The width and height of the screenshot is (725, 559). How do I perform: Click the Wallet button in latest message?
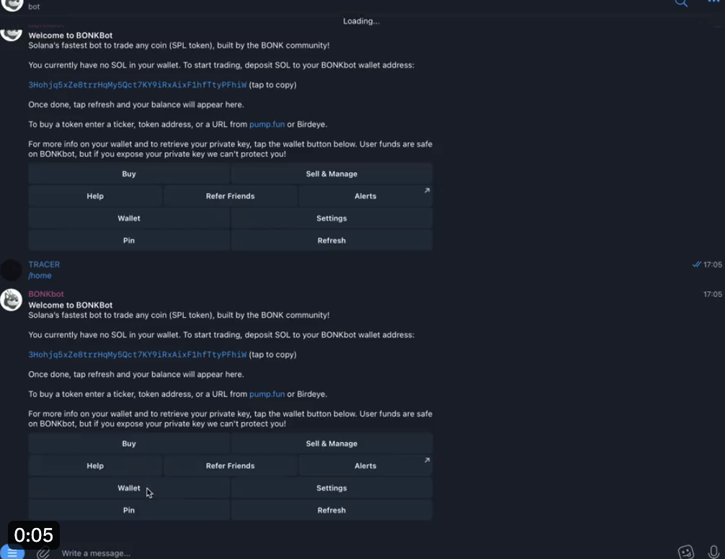point(129,488)
